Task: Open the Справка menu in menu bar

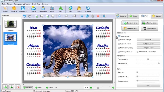Action: tap(45, 4)
